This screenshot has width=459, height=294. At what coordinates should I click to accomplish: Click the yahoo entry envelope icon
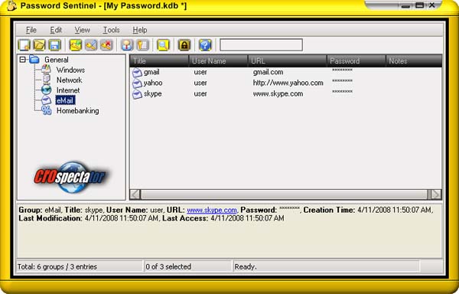point(137,83)
